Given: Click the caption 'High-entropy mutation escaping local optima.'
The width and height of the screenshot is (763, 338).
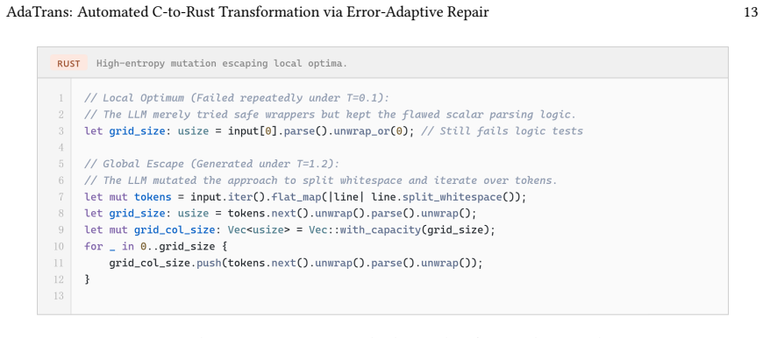Looking at the screenshot, I should tap(221, 64).
